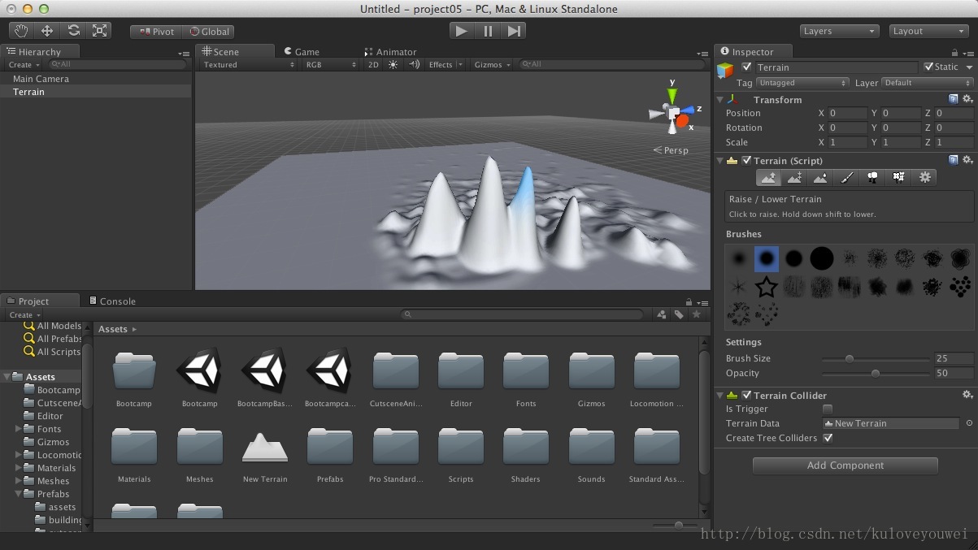Open the Layers dropdown
Screen dimensions: 978x550
839,31
